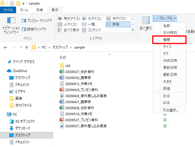Click 列の選択... menu entry
This screenshot has height=147, width=195.
169,110
